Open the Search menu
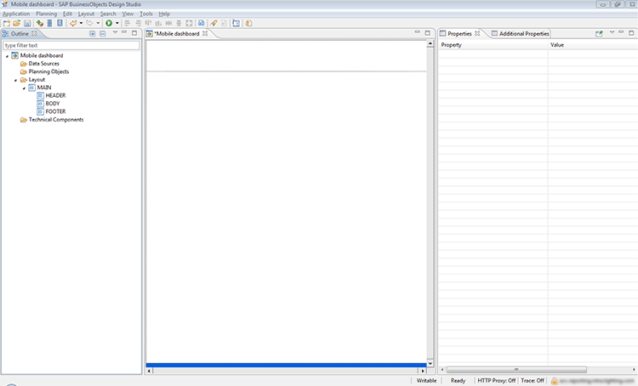Viewport: 638px width, 386px height. click(x=108, y=14)
